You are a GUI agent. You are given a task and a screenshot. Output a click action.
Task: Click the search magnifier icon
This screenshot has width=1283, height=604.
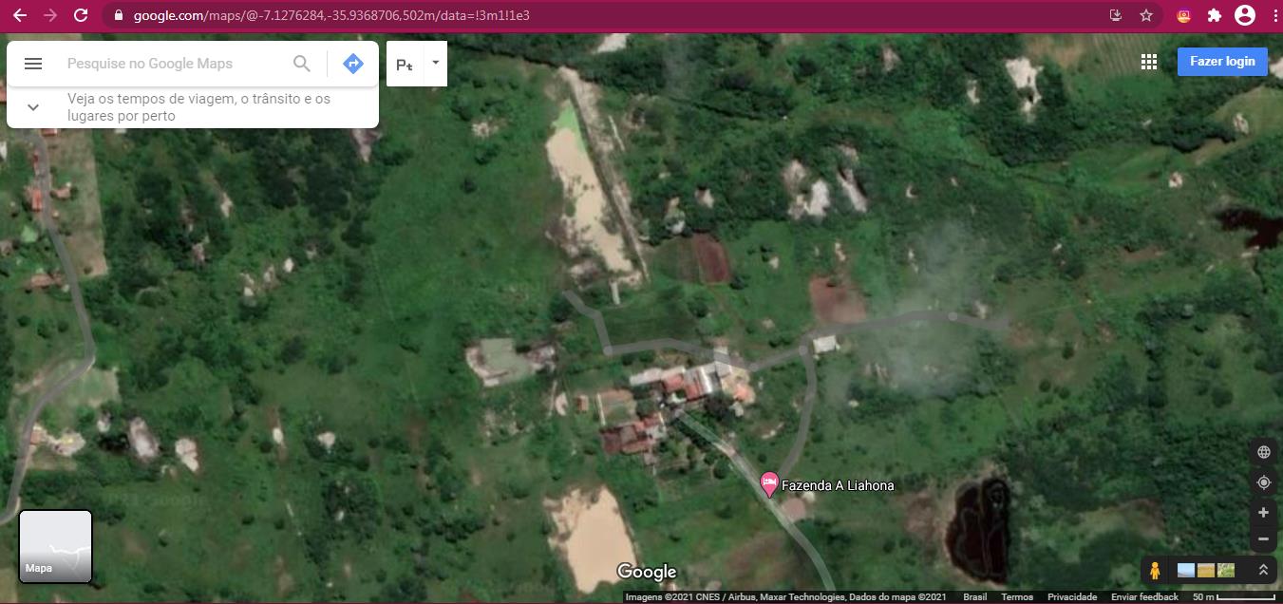[302, 64]
